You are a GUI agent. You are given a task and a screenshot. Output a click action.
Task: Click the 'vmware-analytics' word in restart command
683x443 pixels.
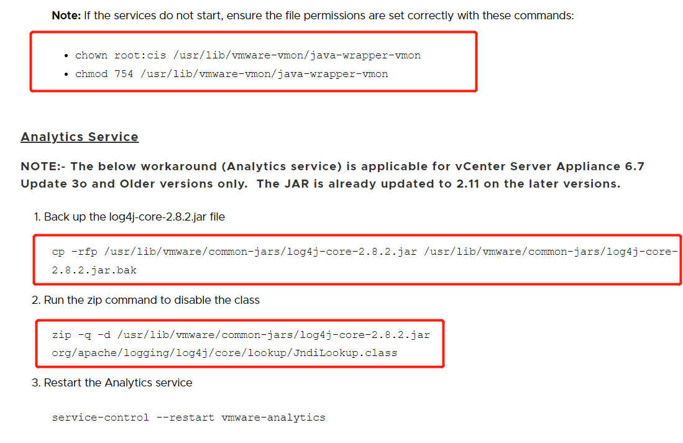tap(273, 418)
